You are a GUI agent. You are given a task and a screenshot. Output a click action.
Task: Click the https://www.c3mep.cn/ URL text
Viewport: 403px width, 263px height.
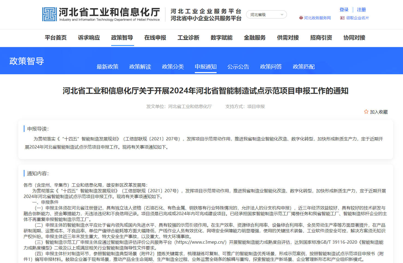(x=200, y=242)
